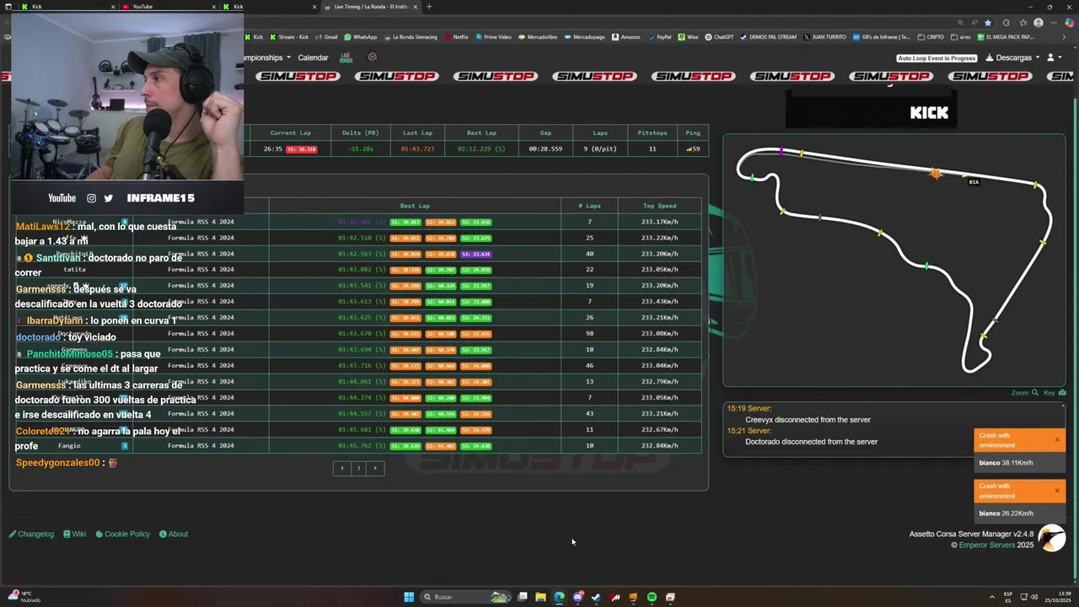
Task: Expand the aires bookmark folder
Action: point(961,37)
